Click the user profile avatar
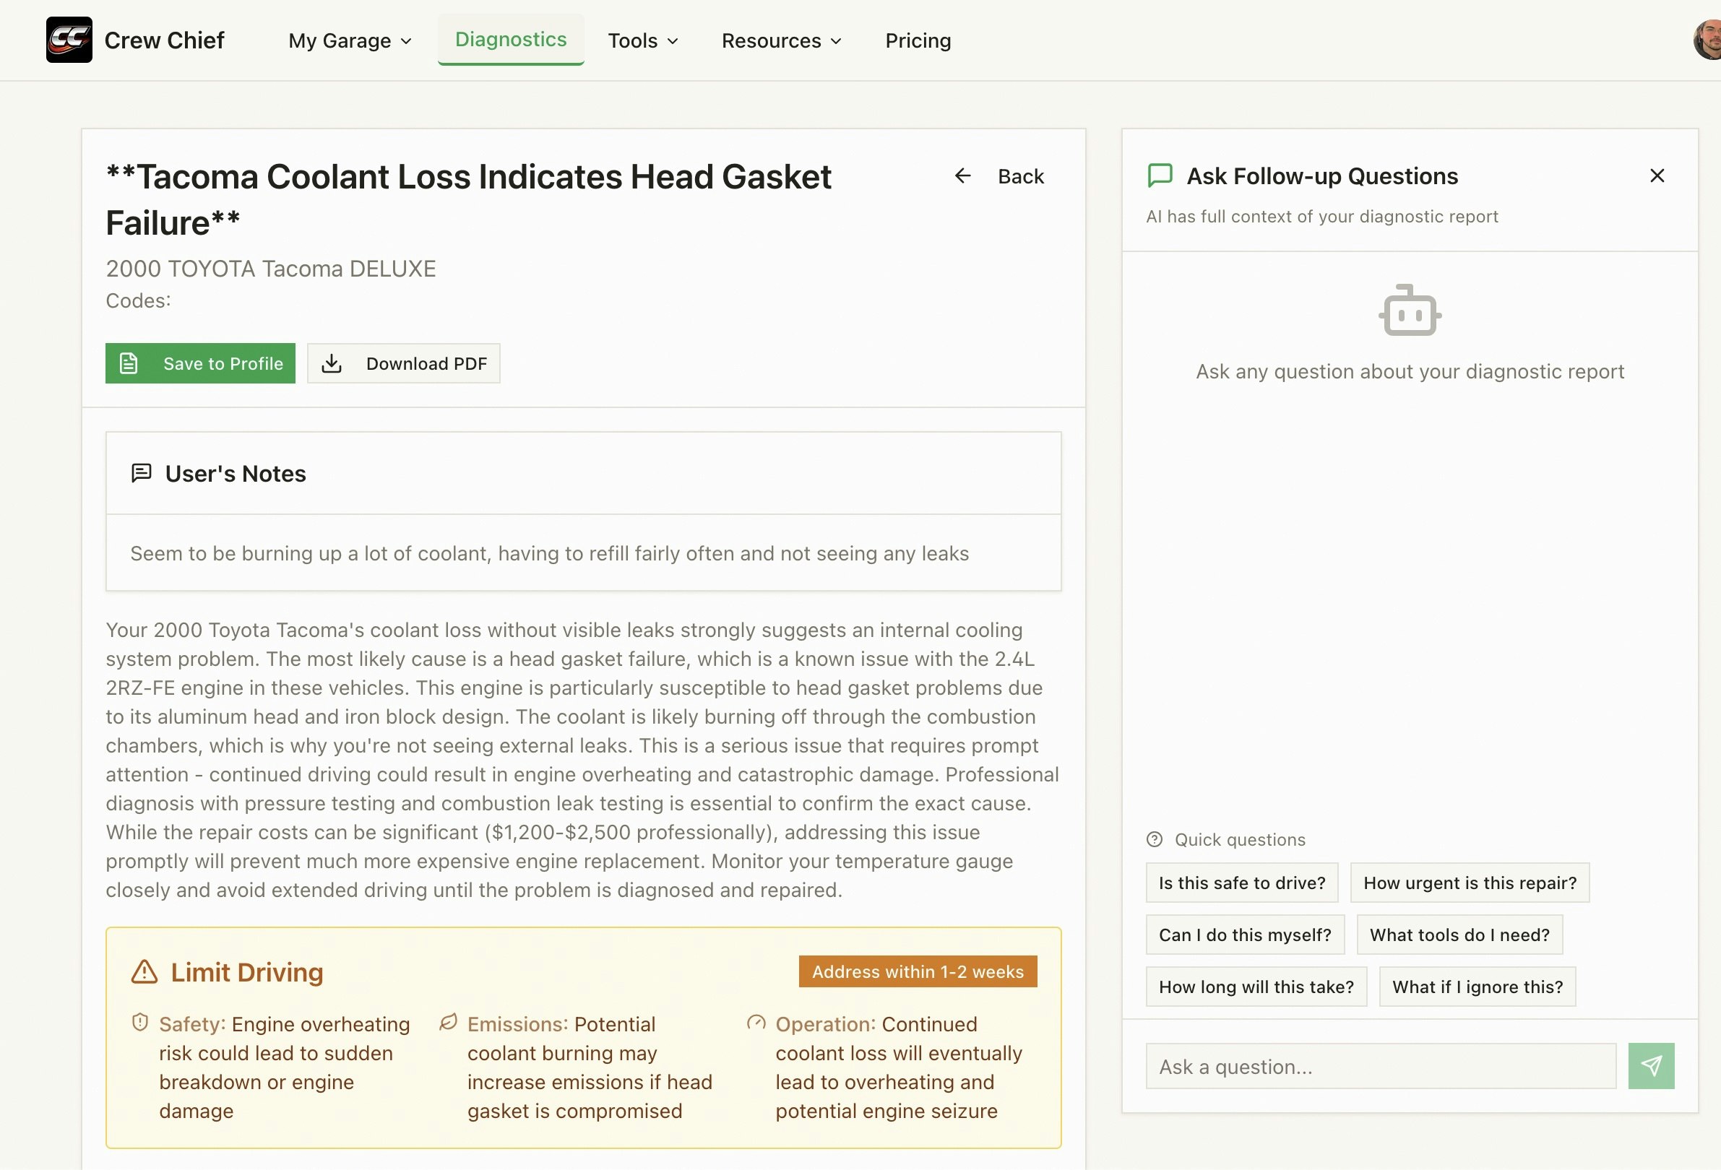 point(1708,40)
